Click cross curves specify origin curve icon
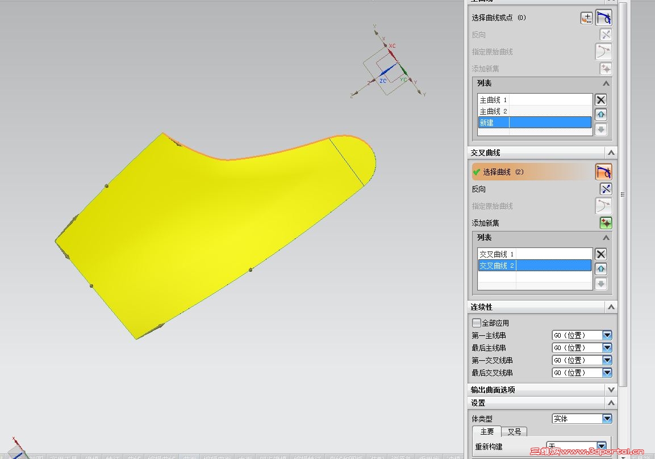The height and width of the screenshot is (459, 655). [604, 206]
